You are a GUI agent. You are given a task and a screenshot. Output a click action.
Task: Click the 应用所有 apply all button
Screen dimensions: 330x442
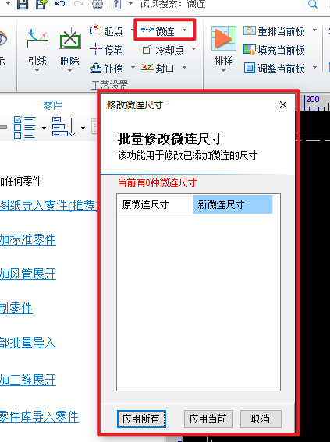pos(141,419)
